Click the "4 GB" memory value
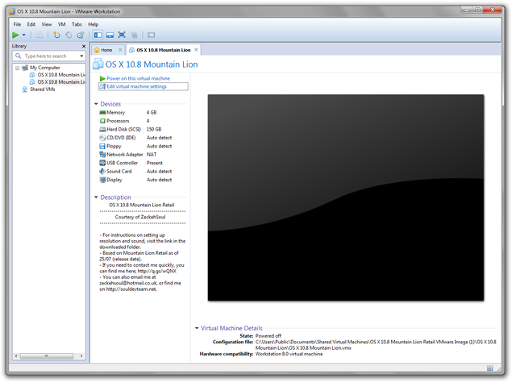Screen dimensions: 512x382 click(x=152, y=112)
